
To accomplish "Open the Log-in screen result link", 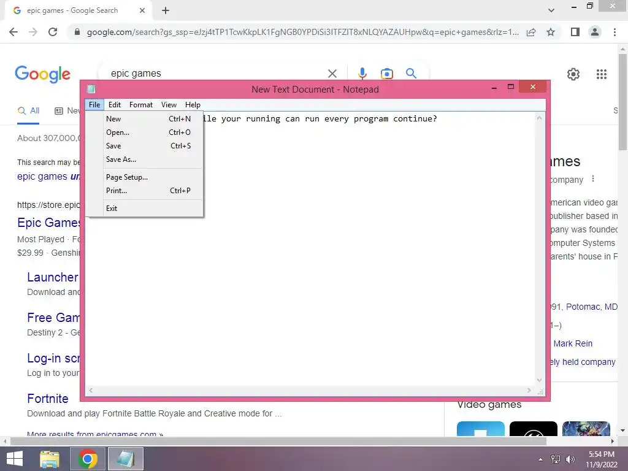I will point(53,358).
